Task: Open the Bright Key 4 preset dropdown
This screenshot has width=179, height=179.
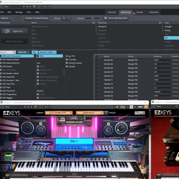Action: point(90,113)
